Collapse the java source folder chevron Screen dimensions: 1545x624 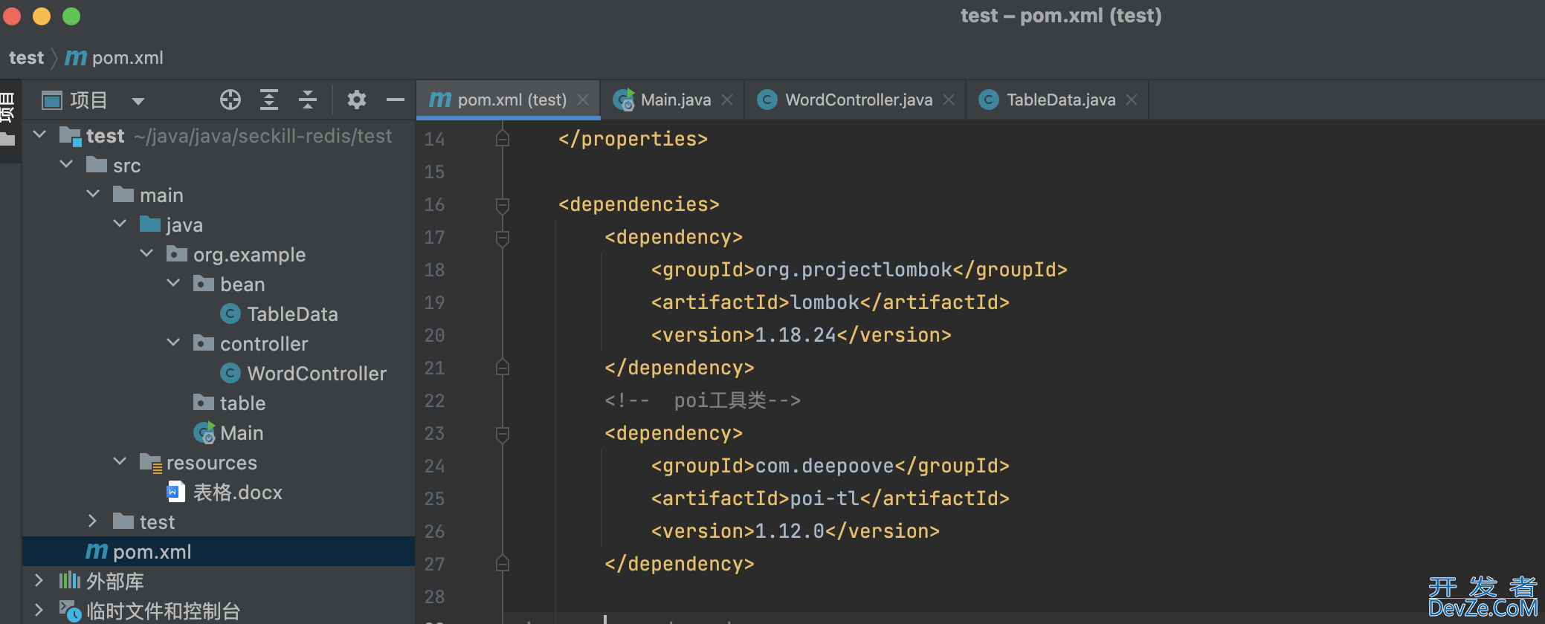120,224
